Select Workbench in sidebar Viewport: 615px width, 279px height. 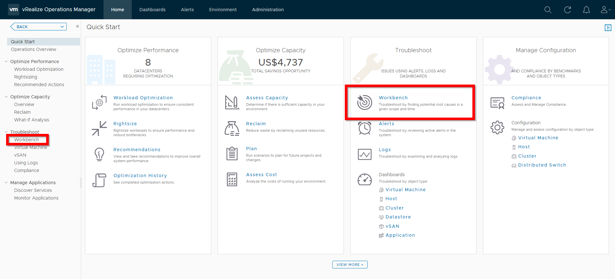27,140
